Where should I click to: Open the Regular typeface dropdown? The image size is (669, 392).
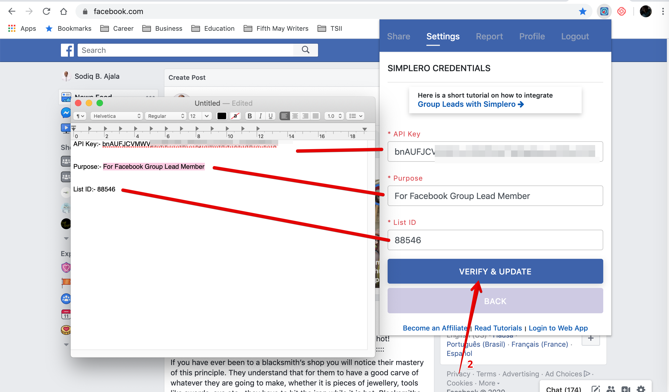coord(166,116)
